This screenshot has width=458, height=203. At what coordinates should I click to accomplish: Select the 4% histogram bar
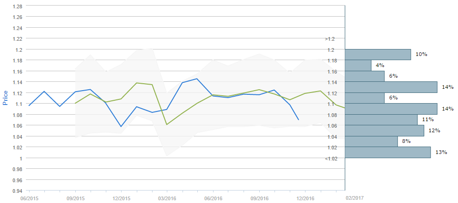[358, 65]
